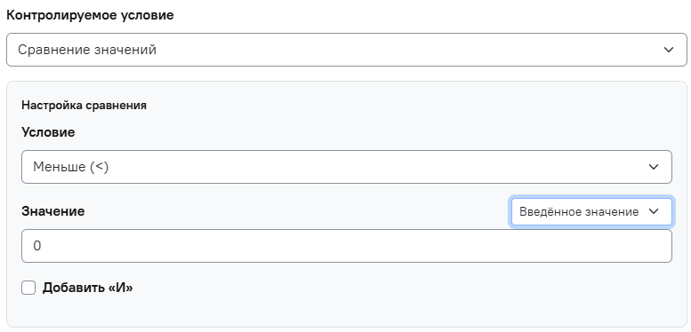Click the Контролируемое условие heading label

[90, 15]
